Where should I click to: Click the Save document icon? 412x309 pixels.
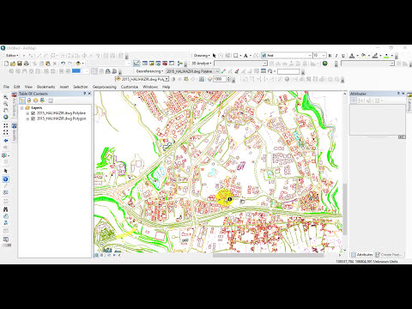point(20,64)
